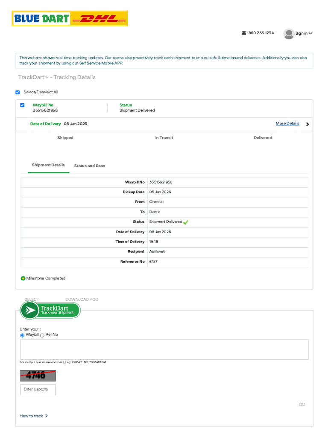Toggle the Select/Deselect All checkbox

(x=18, y=92)
